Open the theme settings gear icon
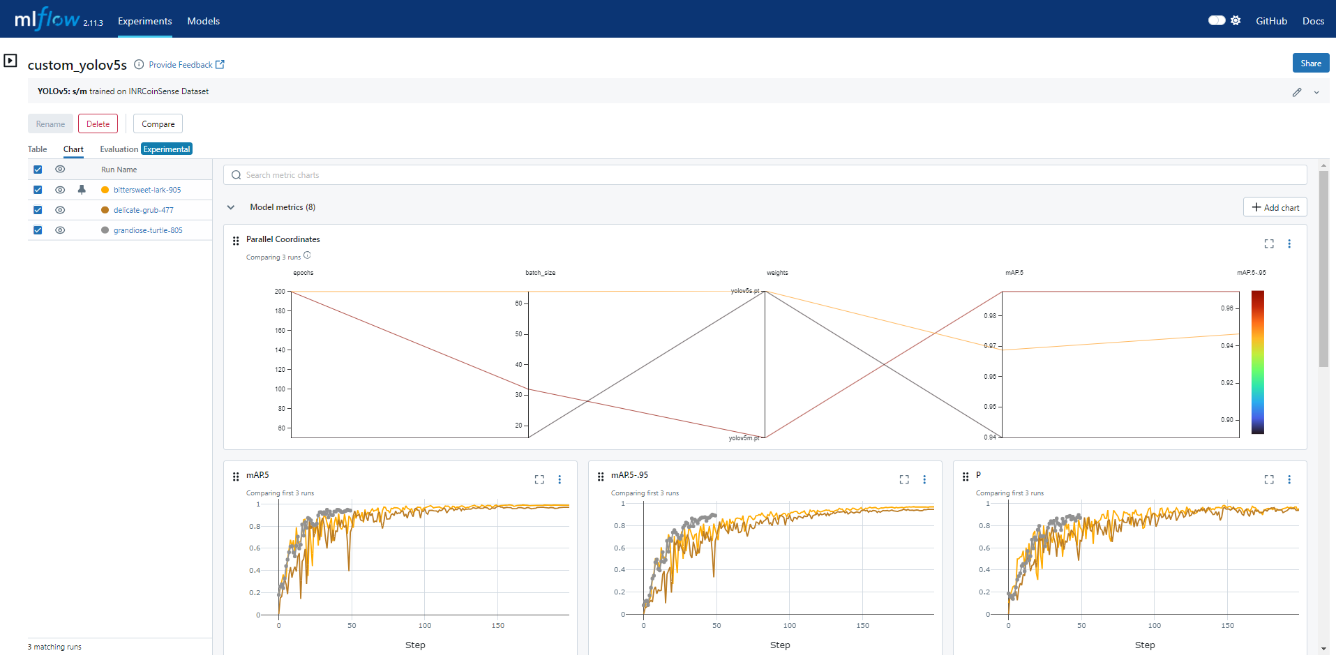 (1236, 20)
